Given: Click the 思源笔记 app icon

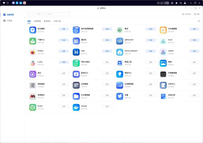Looking at the screenshot, I should tap(33, 96).
